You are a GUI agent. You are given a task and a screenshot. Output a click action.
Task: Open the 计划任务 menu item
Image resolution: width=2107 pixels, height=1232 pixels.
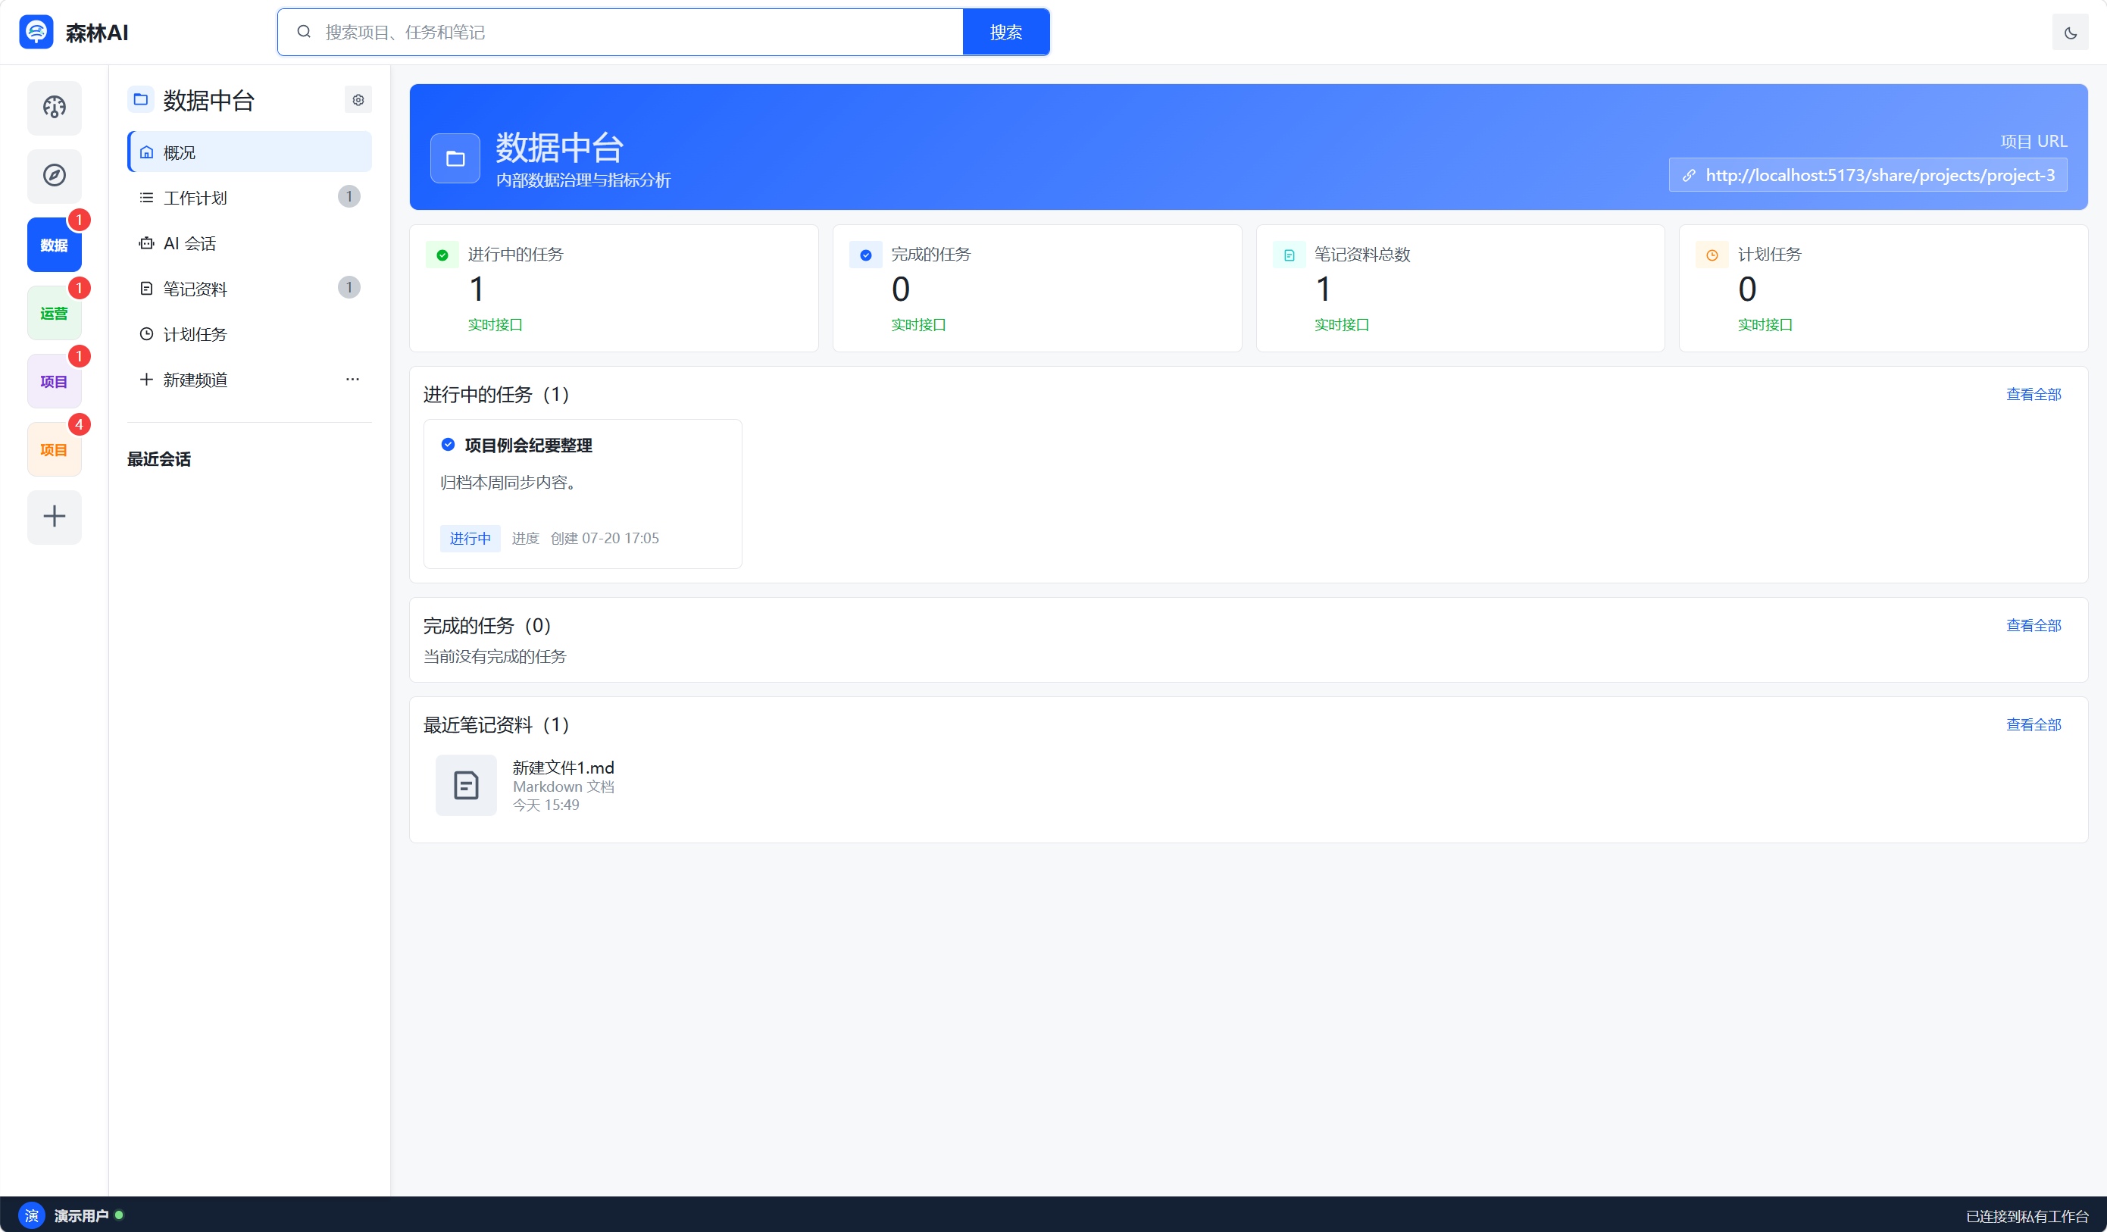click(x=249, y=335)
